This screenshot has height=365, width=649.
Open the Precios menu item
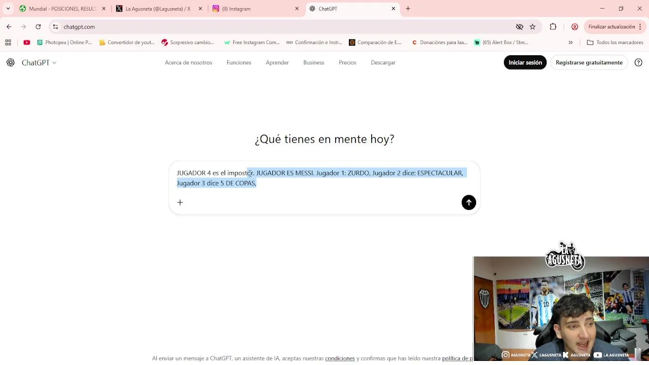point(347,62)
